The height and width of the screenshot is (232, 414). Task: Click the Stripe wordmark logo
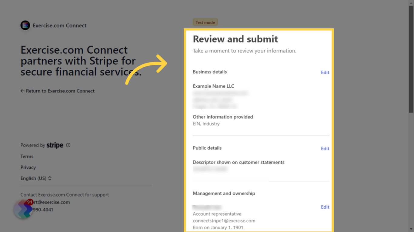click(55, 145)
